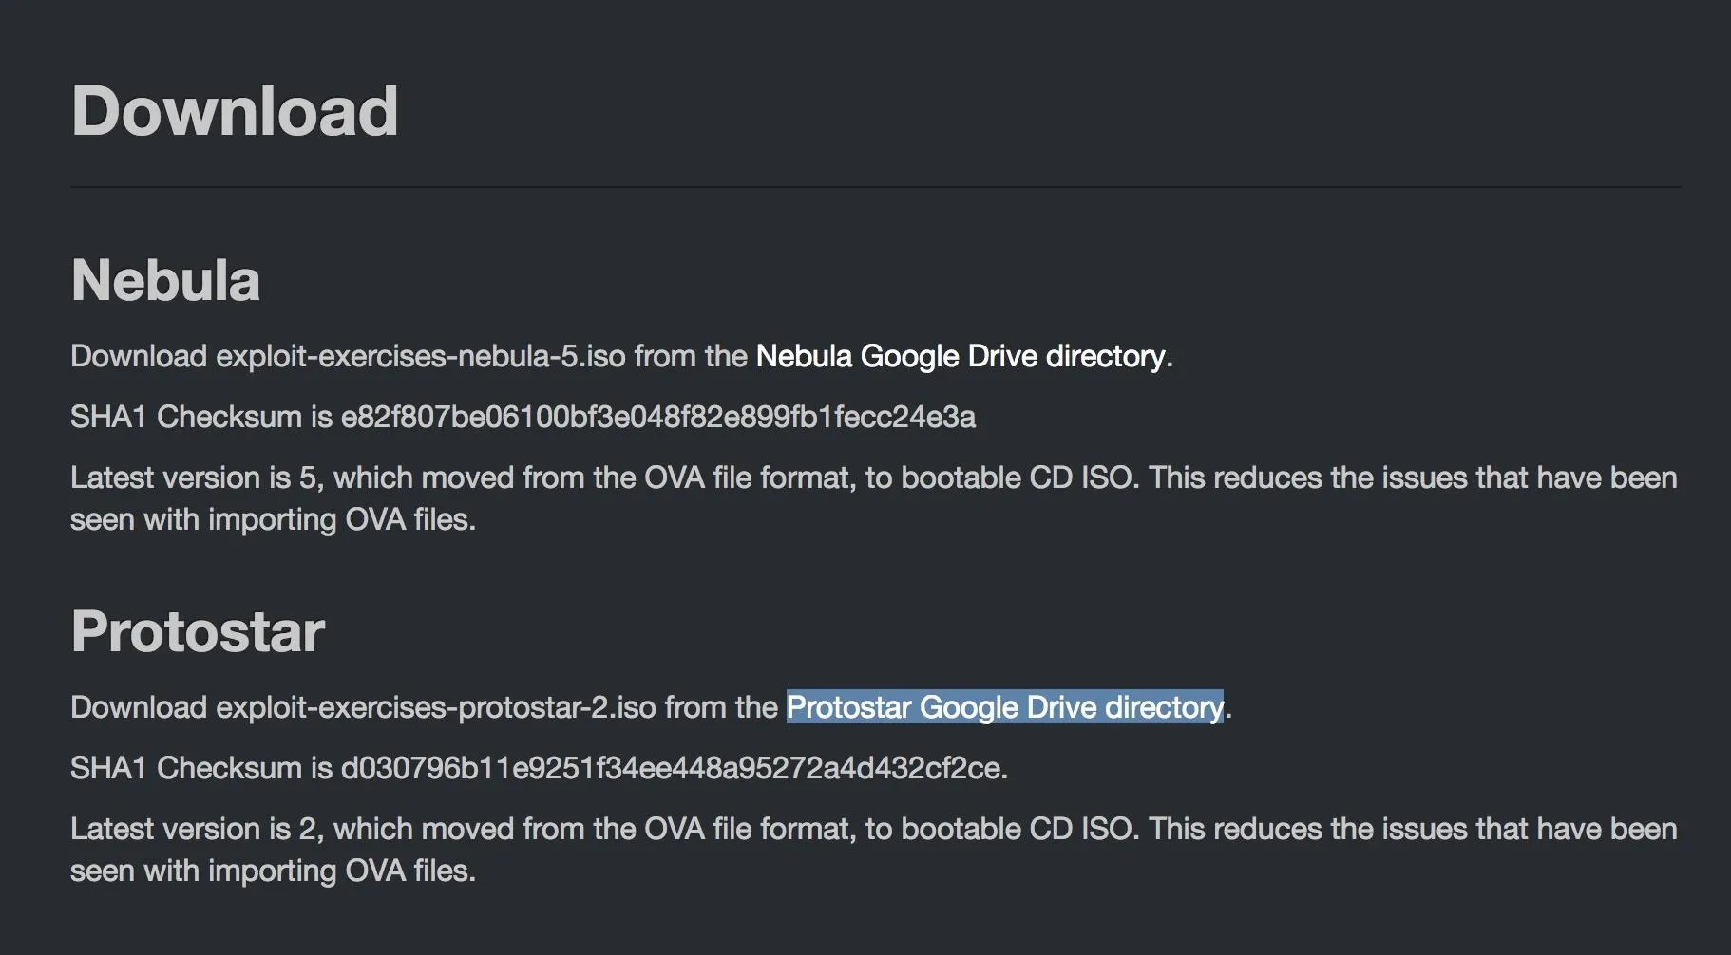The height and width of the screenshot is (955, 1731).
Task: Click the 'Latest version is 5' paragraph
Action: (x=874, y=498)
